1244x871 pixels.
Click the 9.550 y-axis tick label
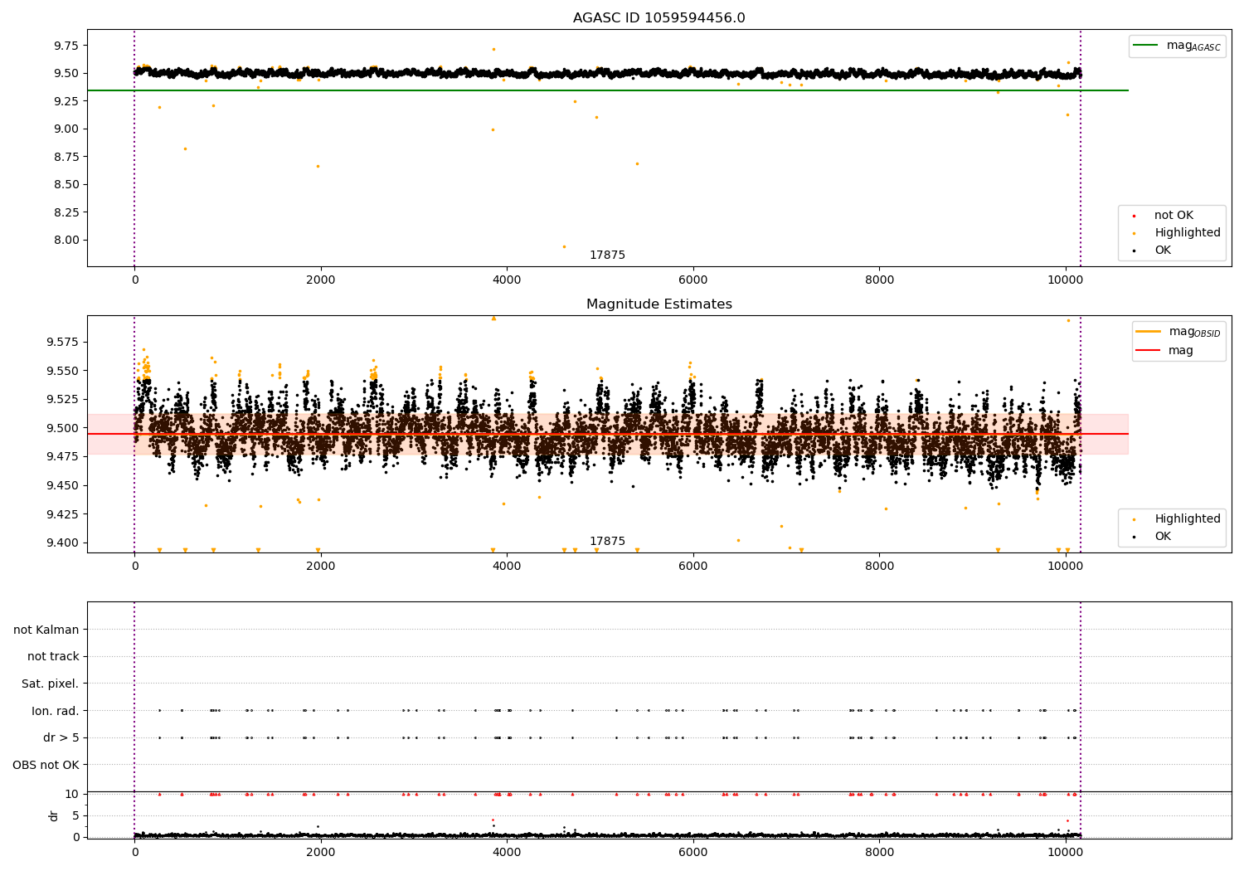point(62,371)
